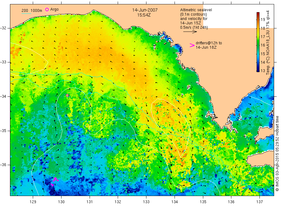Click the longitude label '131'

pos(90,202)
